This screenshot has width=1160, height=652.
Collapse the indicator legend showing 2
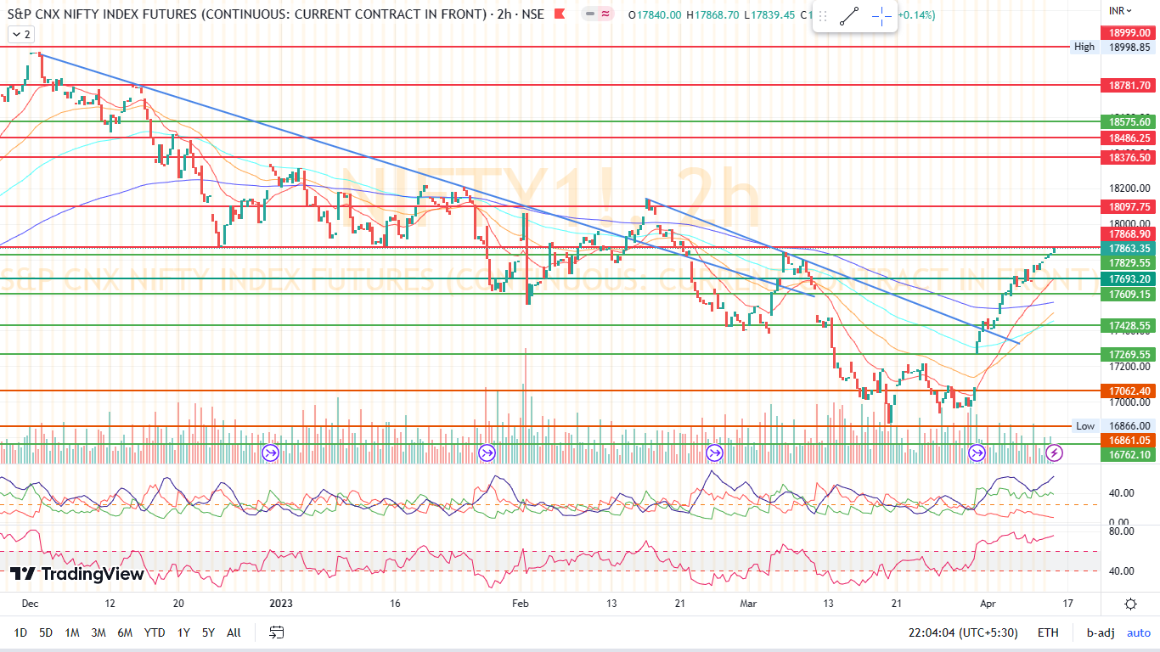pos(21,34)
